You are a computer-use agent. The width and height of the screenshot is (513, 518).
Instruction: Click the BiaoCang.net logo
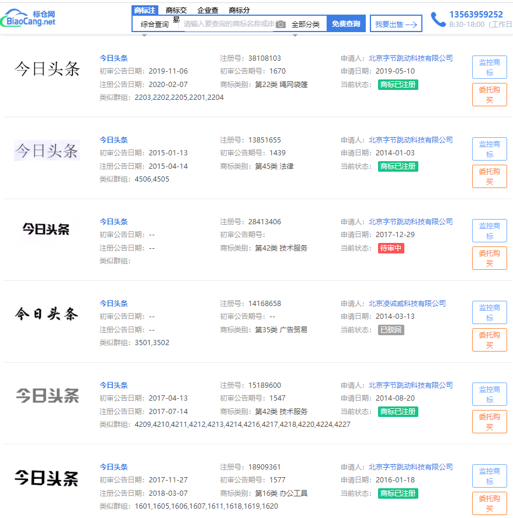tap(28, 18)
